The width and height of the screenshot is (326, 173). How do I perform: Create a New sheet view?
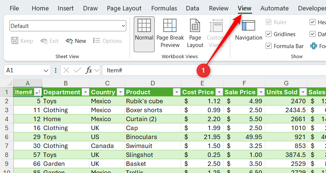tap(76, 41)
